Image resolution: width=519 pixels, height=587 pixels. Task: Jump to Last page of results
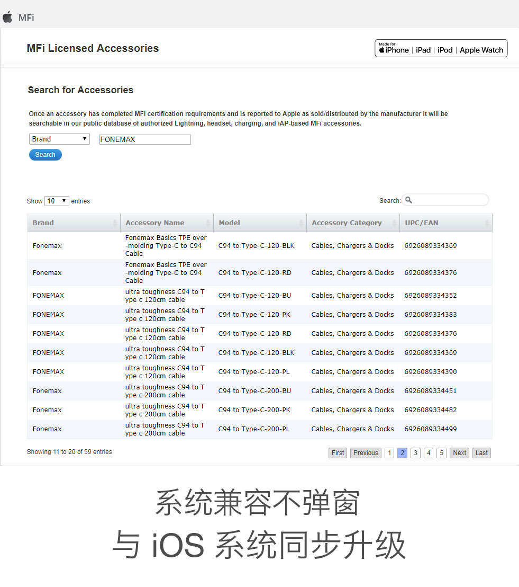[481, 453]
